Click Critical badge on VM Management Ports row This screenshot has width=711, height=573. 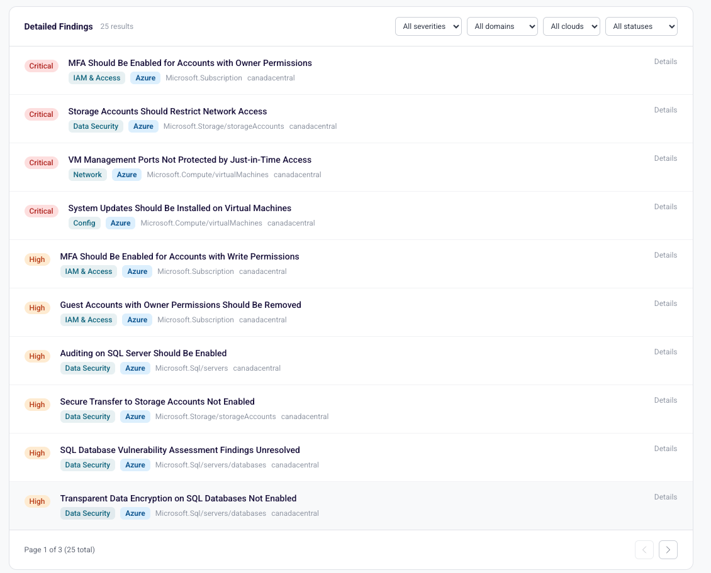[42, 163]
